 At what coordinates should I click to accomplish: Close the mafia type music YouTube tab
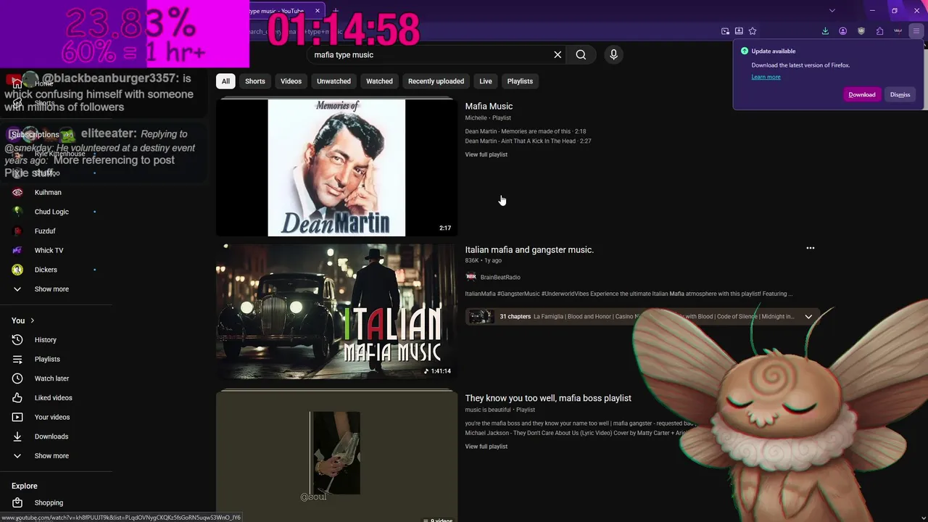318,11
